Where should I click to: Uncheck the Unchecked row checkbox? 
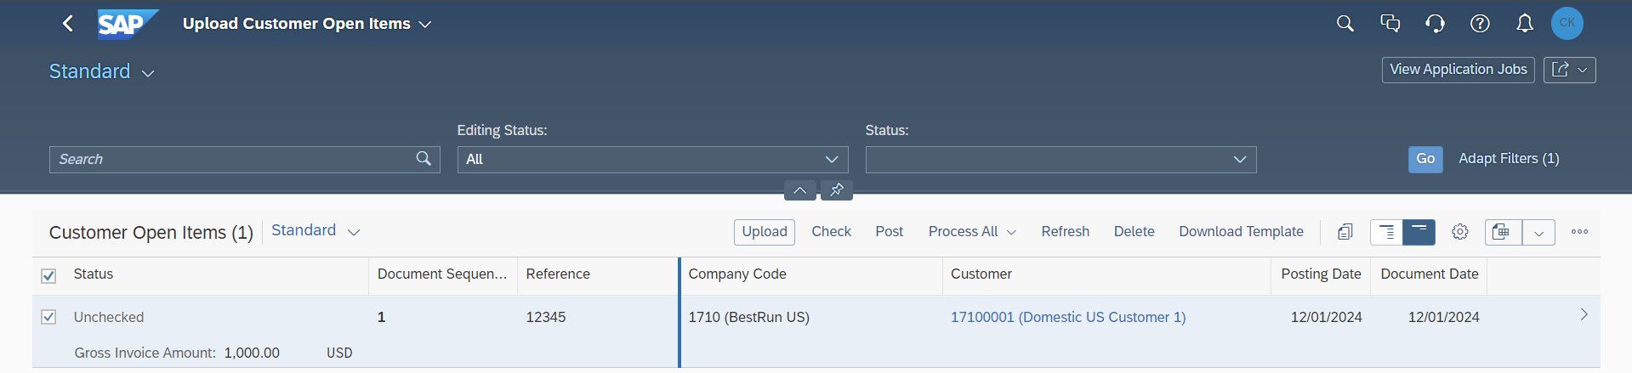(48, 317)
